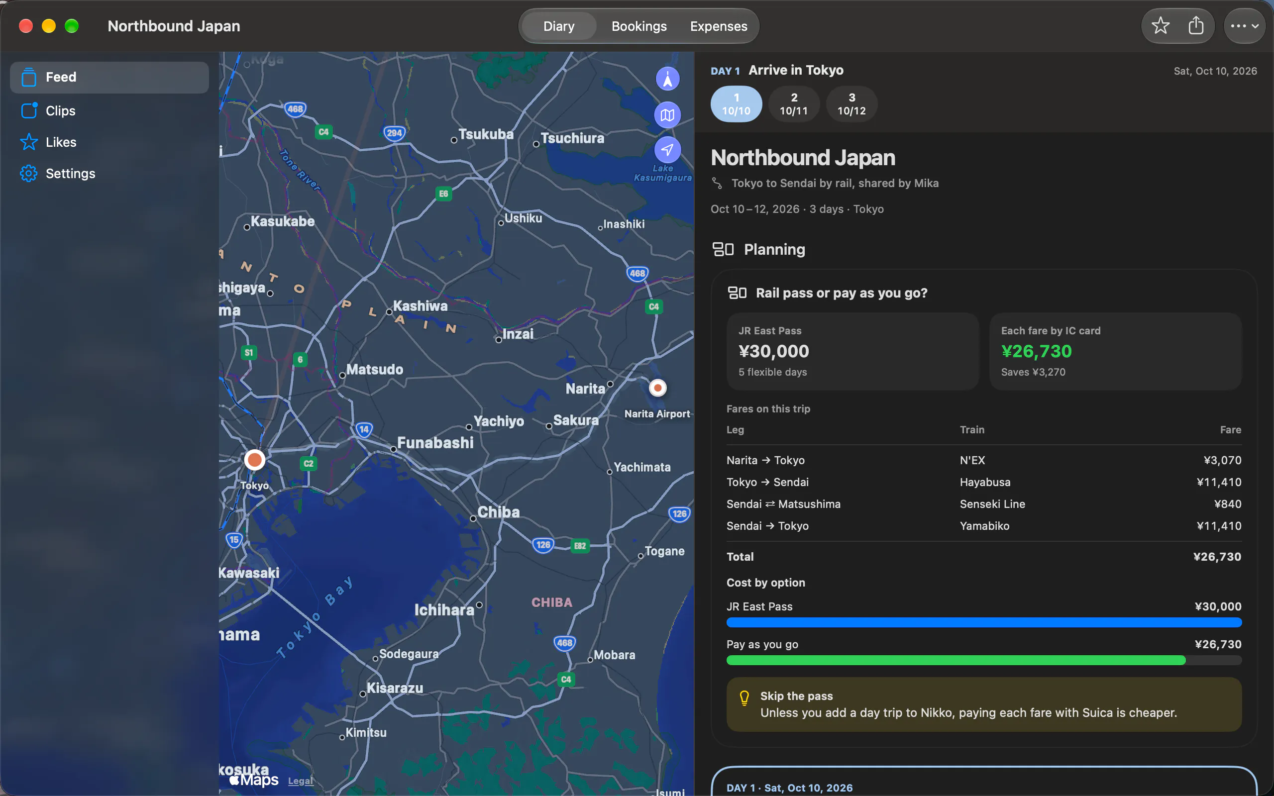Click the Sendai → Tokyo Yamabiko row
1274x796 pixels.
pos(984,526)
